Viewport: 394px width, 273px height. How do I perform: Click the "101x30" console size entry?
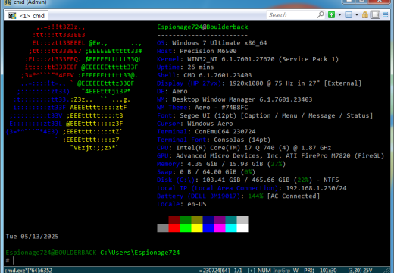[328, 270]
